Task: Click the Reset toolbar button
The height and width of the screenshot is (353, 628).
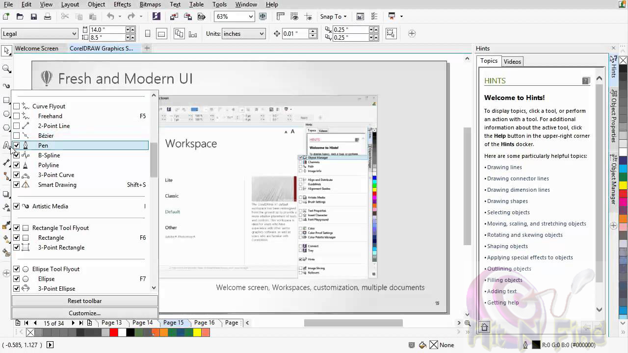Action: [x=84, y=301]
